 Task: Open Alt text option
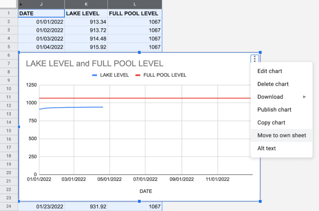pyautogui.click(x=266, y=148)
